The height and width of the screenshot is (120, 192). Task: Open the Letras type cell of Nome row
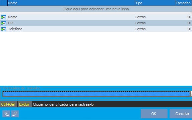point(155,17)
